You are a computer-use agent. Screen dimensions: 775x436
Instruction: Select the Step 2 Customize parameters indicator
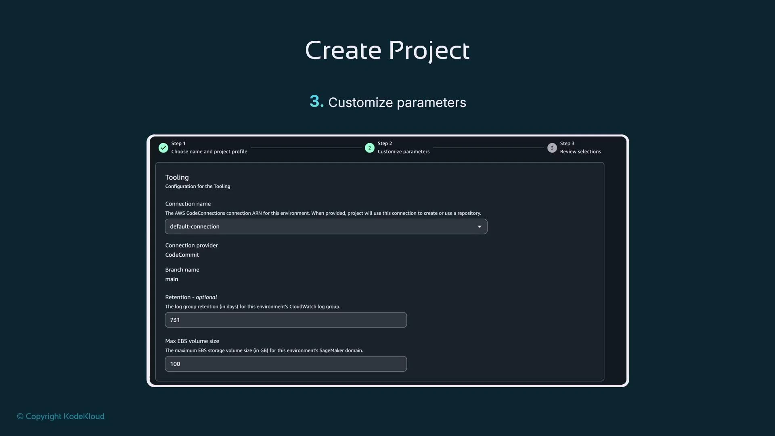pos(369,148)
